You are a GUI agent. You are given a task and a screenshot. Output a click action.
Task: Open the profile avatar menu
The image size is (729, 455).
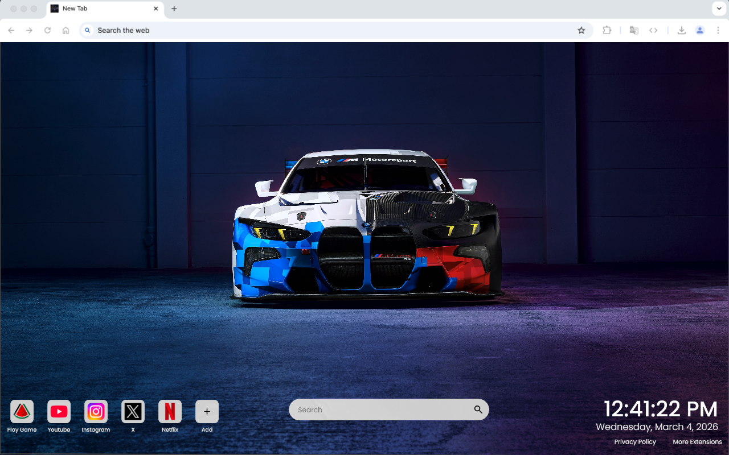point(700,30)
